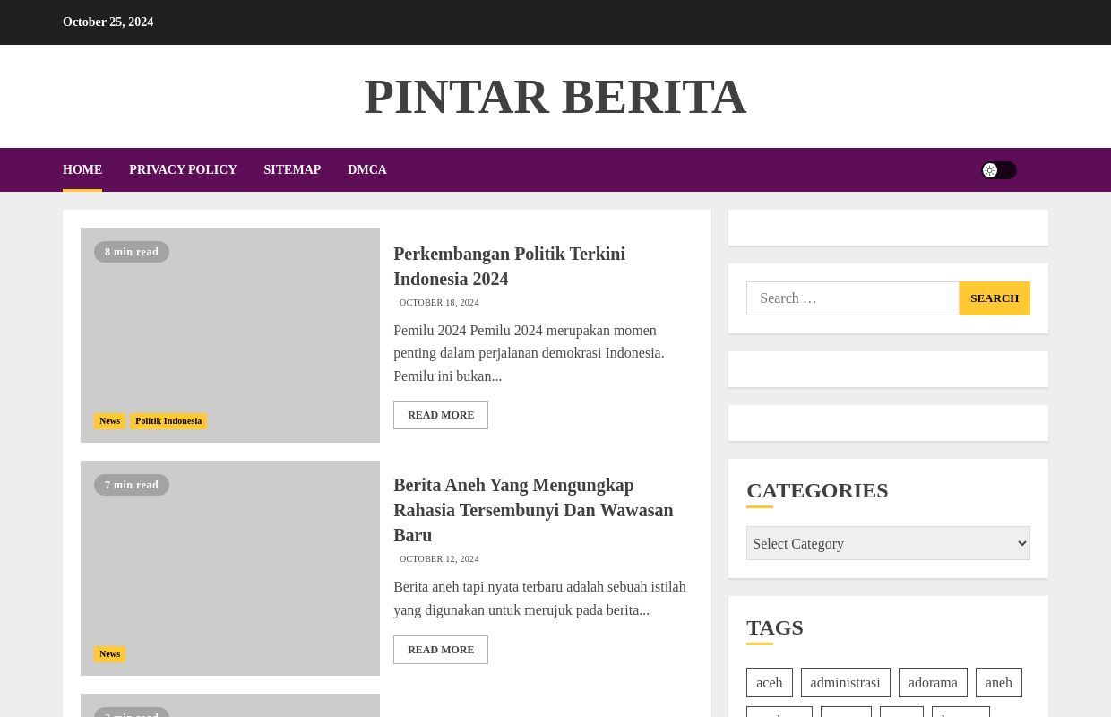This screenshot has width=1111, height=717.
Task: Click News badge on the 8 min read thumbnail
Action: coord(109,421)
